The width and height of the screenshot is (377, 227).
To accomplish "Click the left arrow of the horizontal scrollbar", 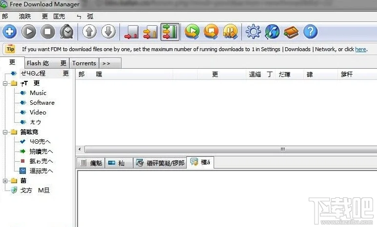I will click(80, 149).
